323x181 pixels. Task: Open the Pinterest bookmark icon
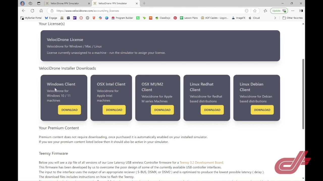point(175,18)
